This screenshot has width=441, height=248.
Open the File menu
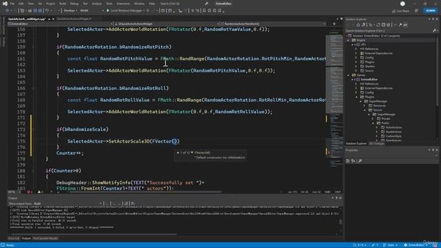12,3
